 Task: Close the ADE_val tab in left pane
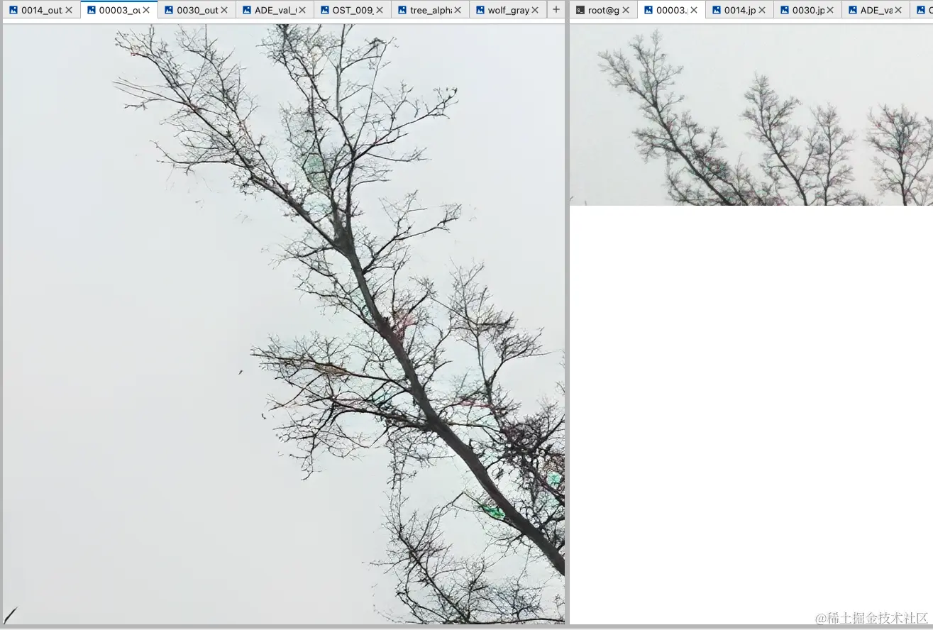pos(302,11)
